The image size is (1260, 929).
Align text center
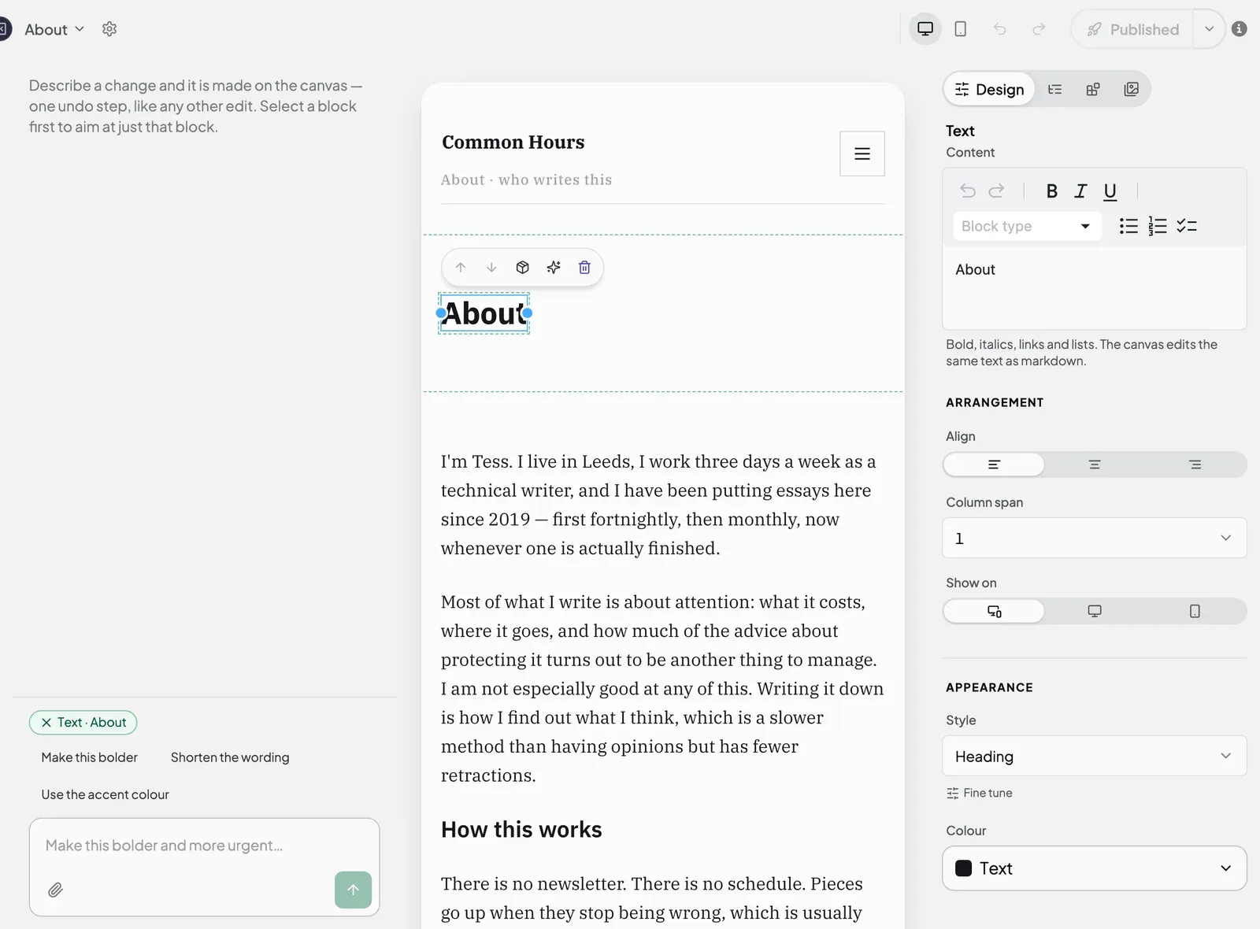click(1095, 464)
